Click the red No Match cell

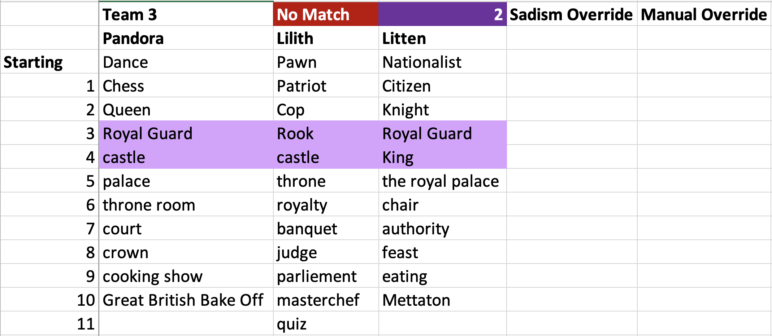coord(326,14)
